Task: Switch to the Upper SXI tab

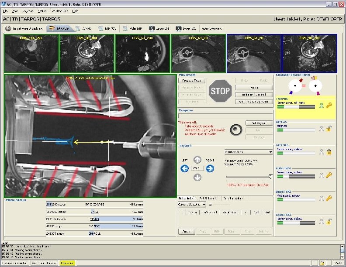Action: pos(160,28)
